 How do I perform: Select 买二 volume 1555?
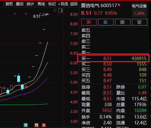[141, 64]
